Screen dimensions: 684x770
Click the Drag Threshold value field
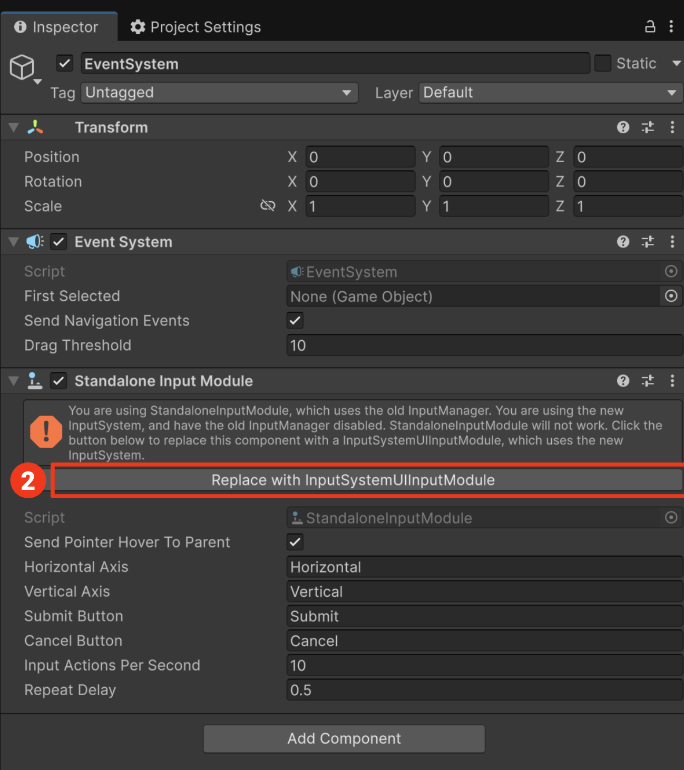click(484, 345)
